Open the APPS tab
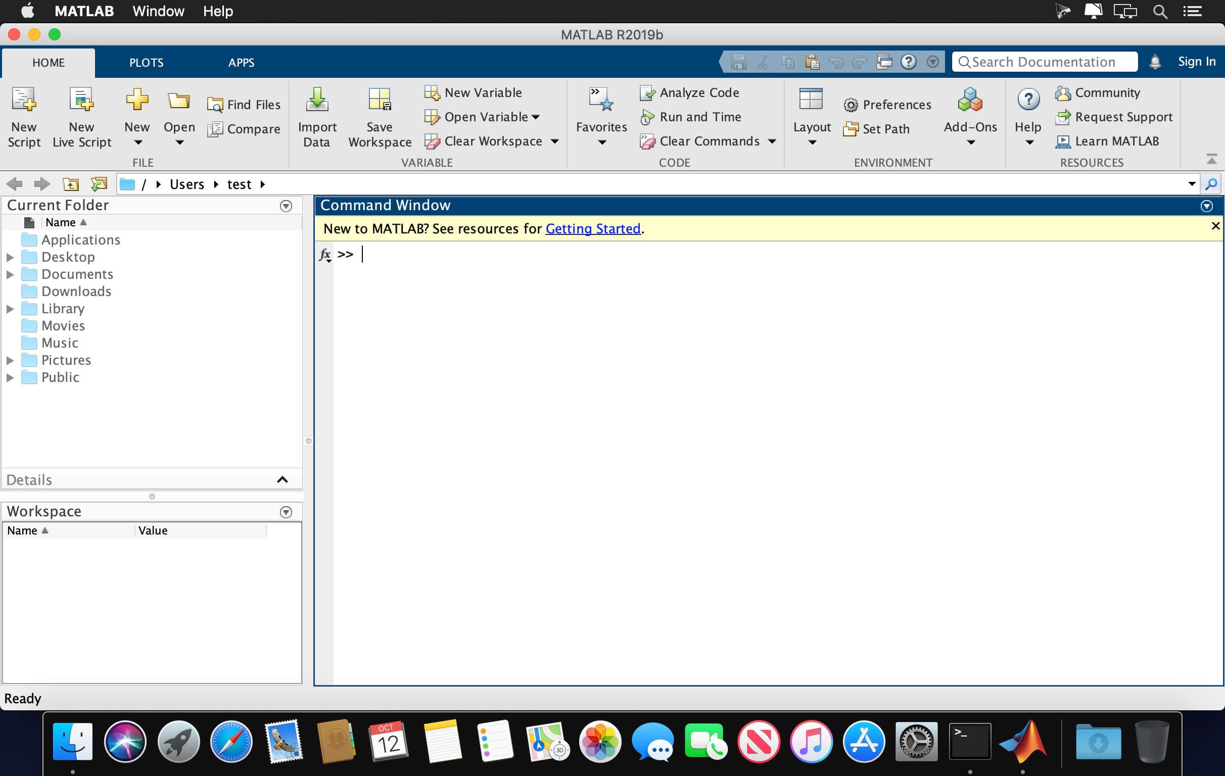Image resolution: width=1225 pixels, height=776 pixels. tap(241, 63)
